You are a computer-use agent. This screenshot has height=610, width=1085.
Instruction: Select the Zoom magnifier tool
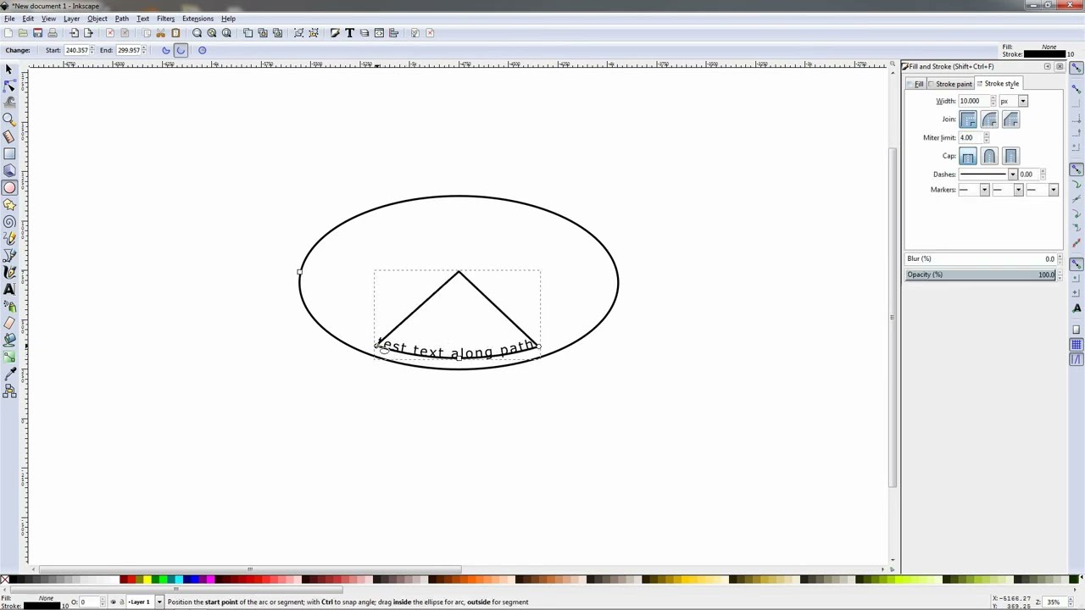(9, 119)
